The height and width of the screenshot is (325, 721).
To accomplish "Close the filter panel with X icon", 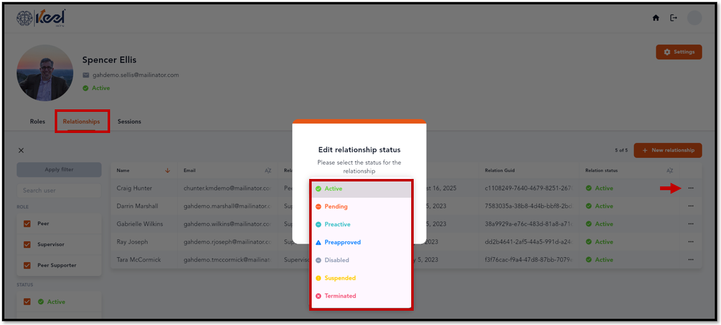I will click(x=21, y=150).
